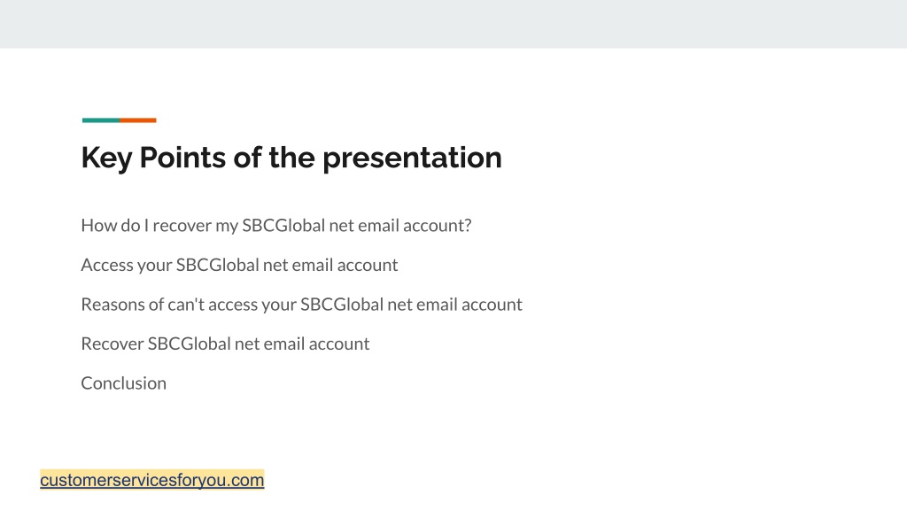Open the customerservicesforyou.com link

point(152,480)
